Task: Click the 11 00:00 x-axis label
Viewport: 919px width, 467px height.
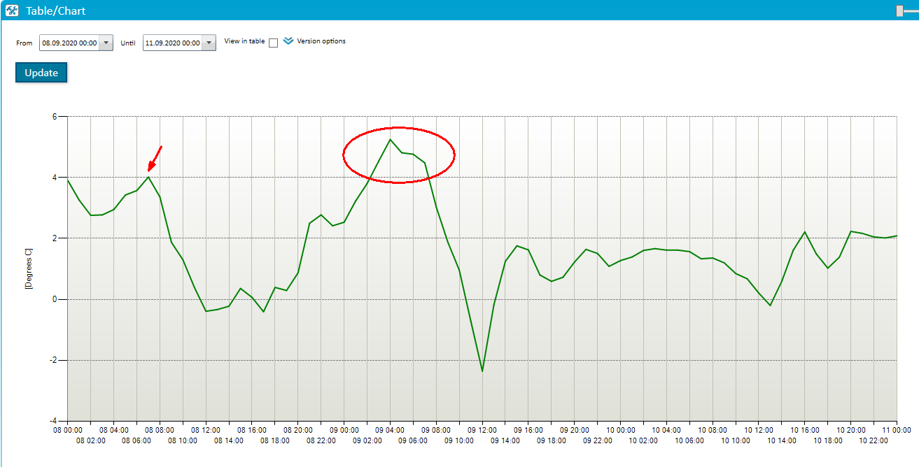Action: click(x=897, y=430)
